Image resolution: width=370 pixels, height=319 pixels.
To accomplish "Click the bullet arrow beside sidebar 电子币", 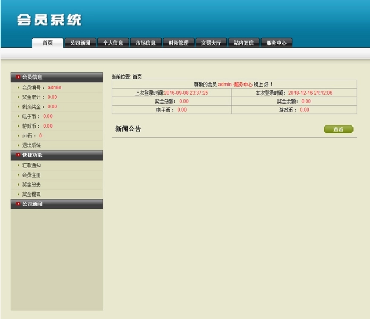I will pyautogui.click(x=18, y=116).
